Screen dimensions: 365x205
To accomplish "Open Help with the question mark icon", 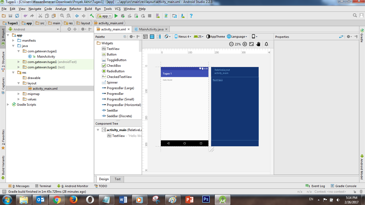I will coord(191,16).
